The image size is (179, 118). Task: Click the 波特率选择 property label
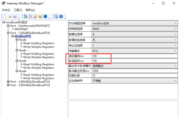coord(76,29)
